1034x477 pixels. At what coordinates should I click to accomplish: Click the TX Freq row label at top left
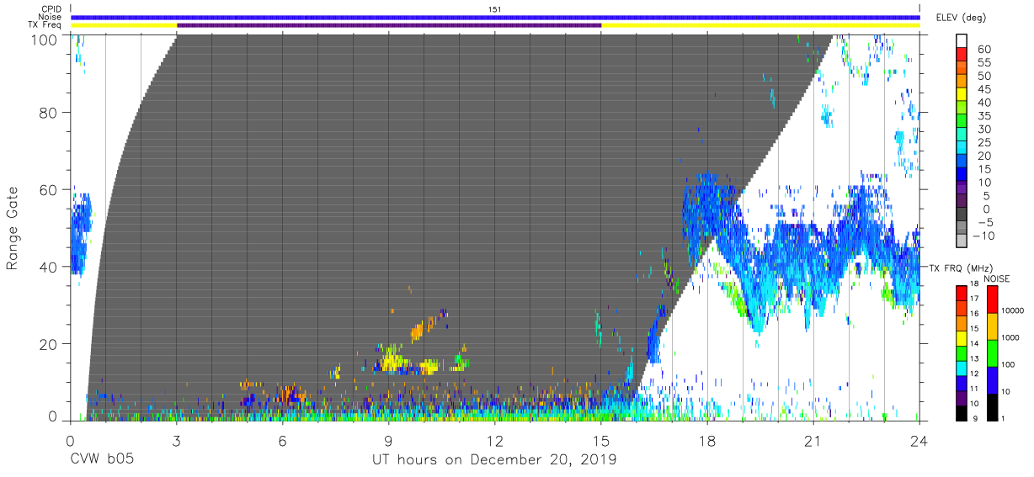click(x=45, y=25)
